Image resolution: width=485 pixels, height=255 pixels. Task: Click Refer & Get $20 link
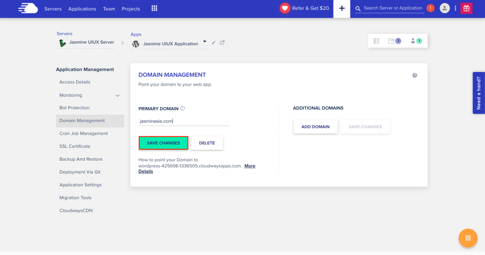[x=310, y=9]
